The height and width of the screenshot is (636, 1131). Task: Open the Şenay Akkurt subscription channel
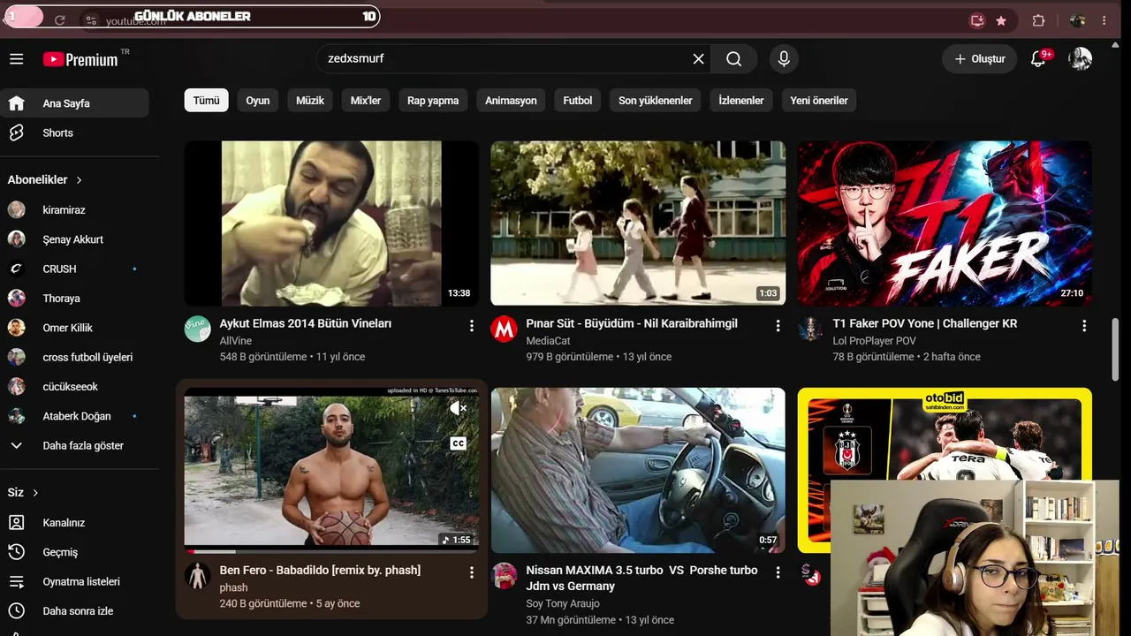[74, 239]
